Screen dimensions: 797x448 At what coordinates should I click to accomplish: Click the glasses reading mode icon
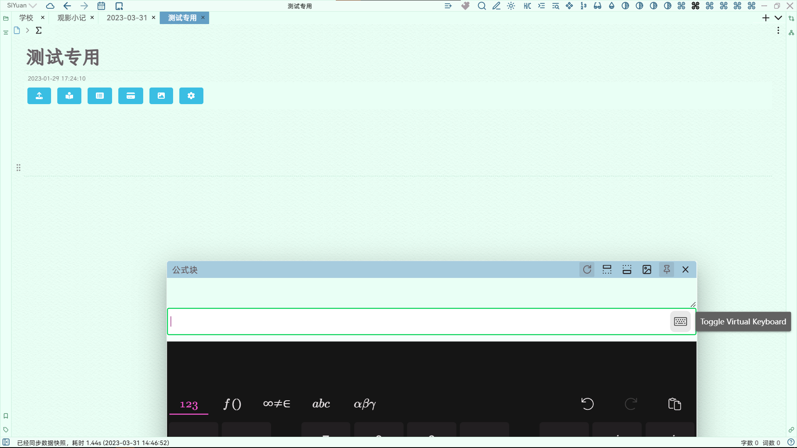[597, 6]
